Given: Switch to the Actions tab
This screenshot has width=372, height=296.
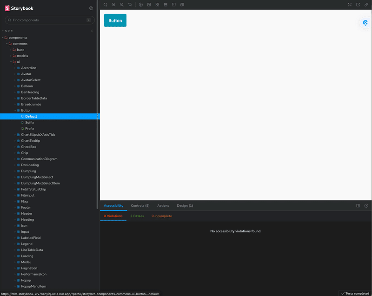Looking at the screenshot, I should [163, 206].
